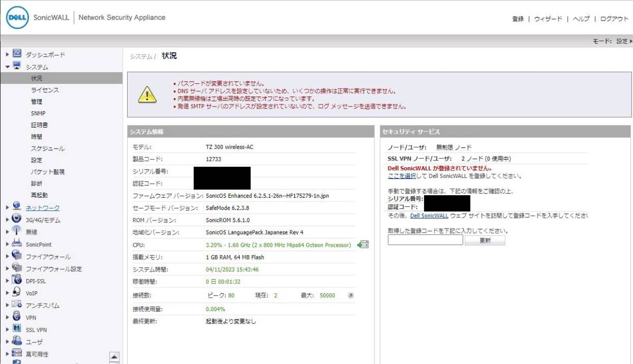Click the System computer icon
633x364 pixels.
pyautogui.click(x=17, y=66)
